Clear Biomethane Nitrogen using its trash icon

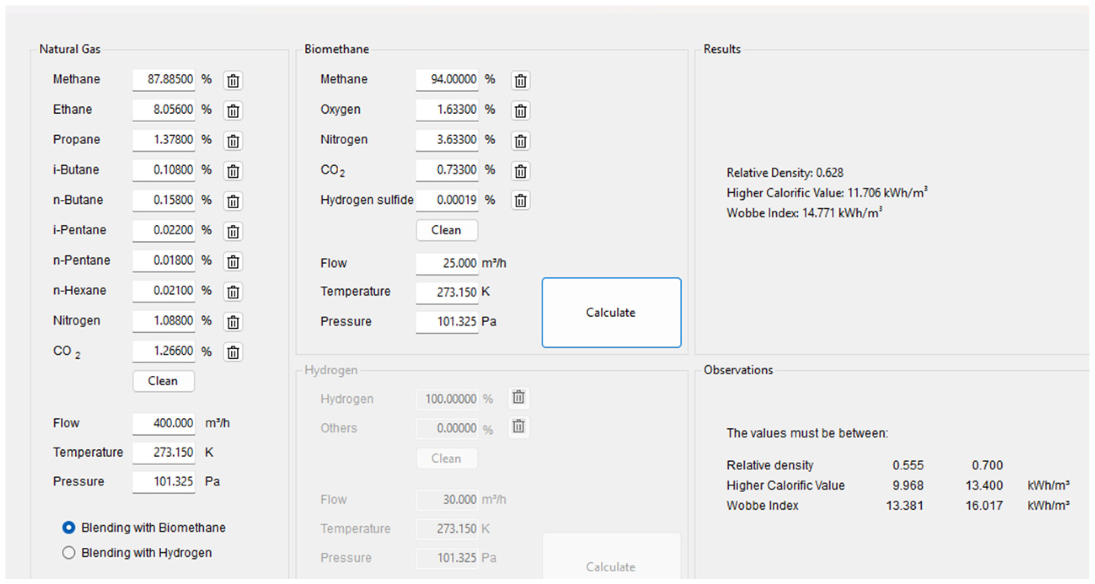pos(520,141)
